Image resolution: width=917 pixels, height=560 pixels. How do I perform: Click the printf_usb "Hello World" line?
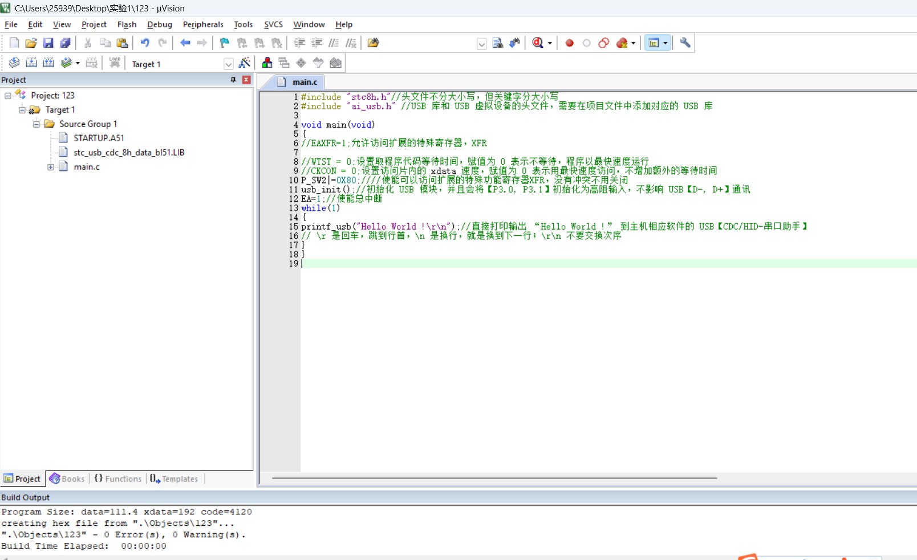(x=554, y=226)
